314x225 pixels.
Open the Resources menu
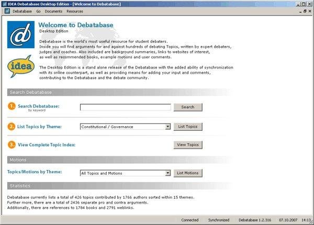tap(75, 11)
